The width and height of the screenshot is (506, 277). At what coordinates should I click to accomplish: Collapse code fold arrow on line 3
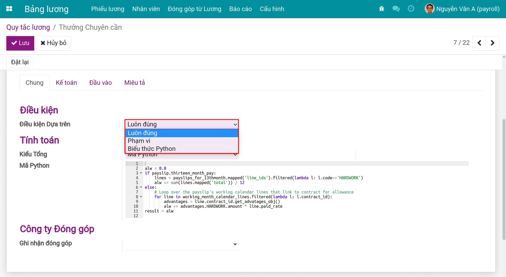click(141, 173)
